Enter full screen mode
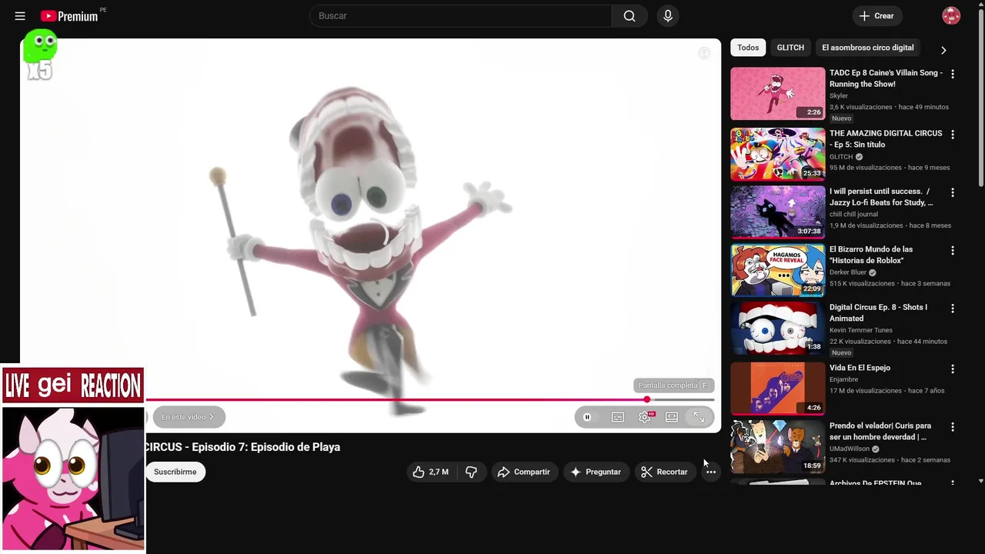 (x=699, y=417)
